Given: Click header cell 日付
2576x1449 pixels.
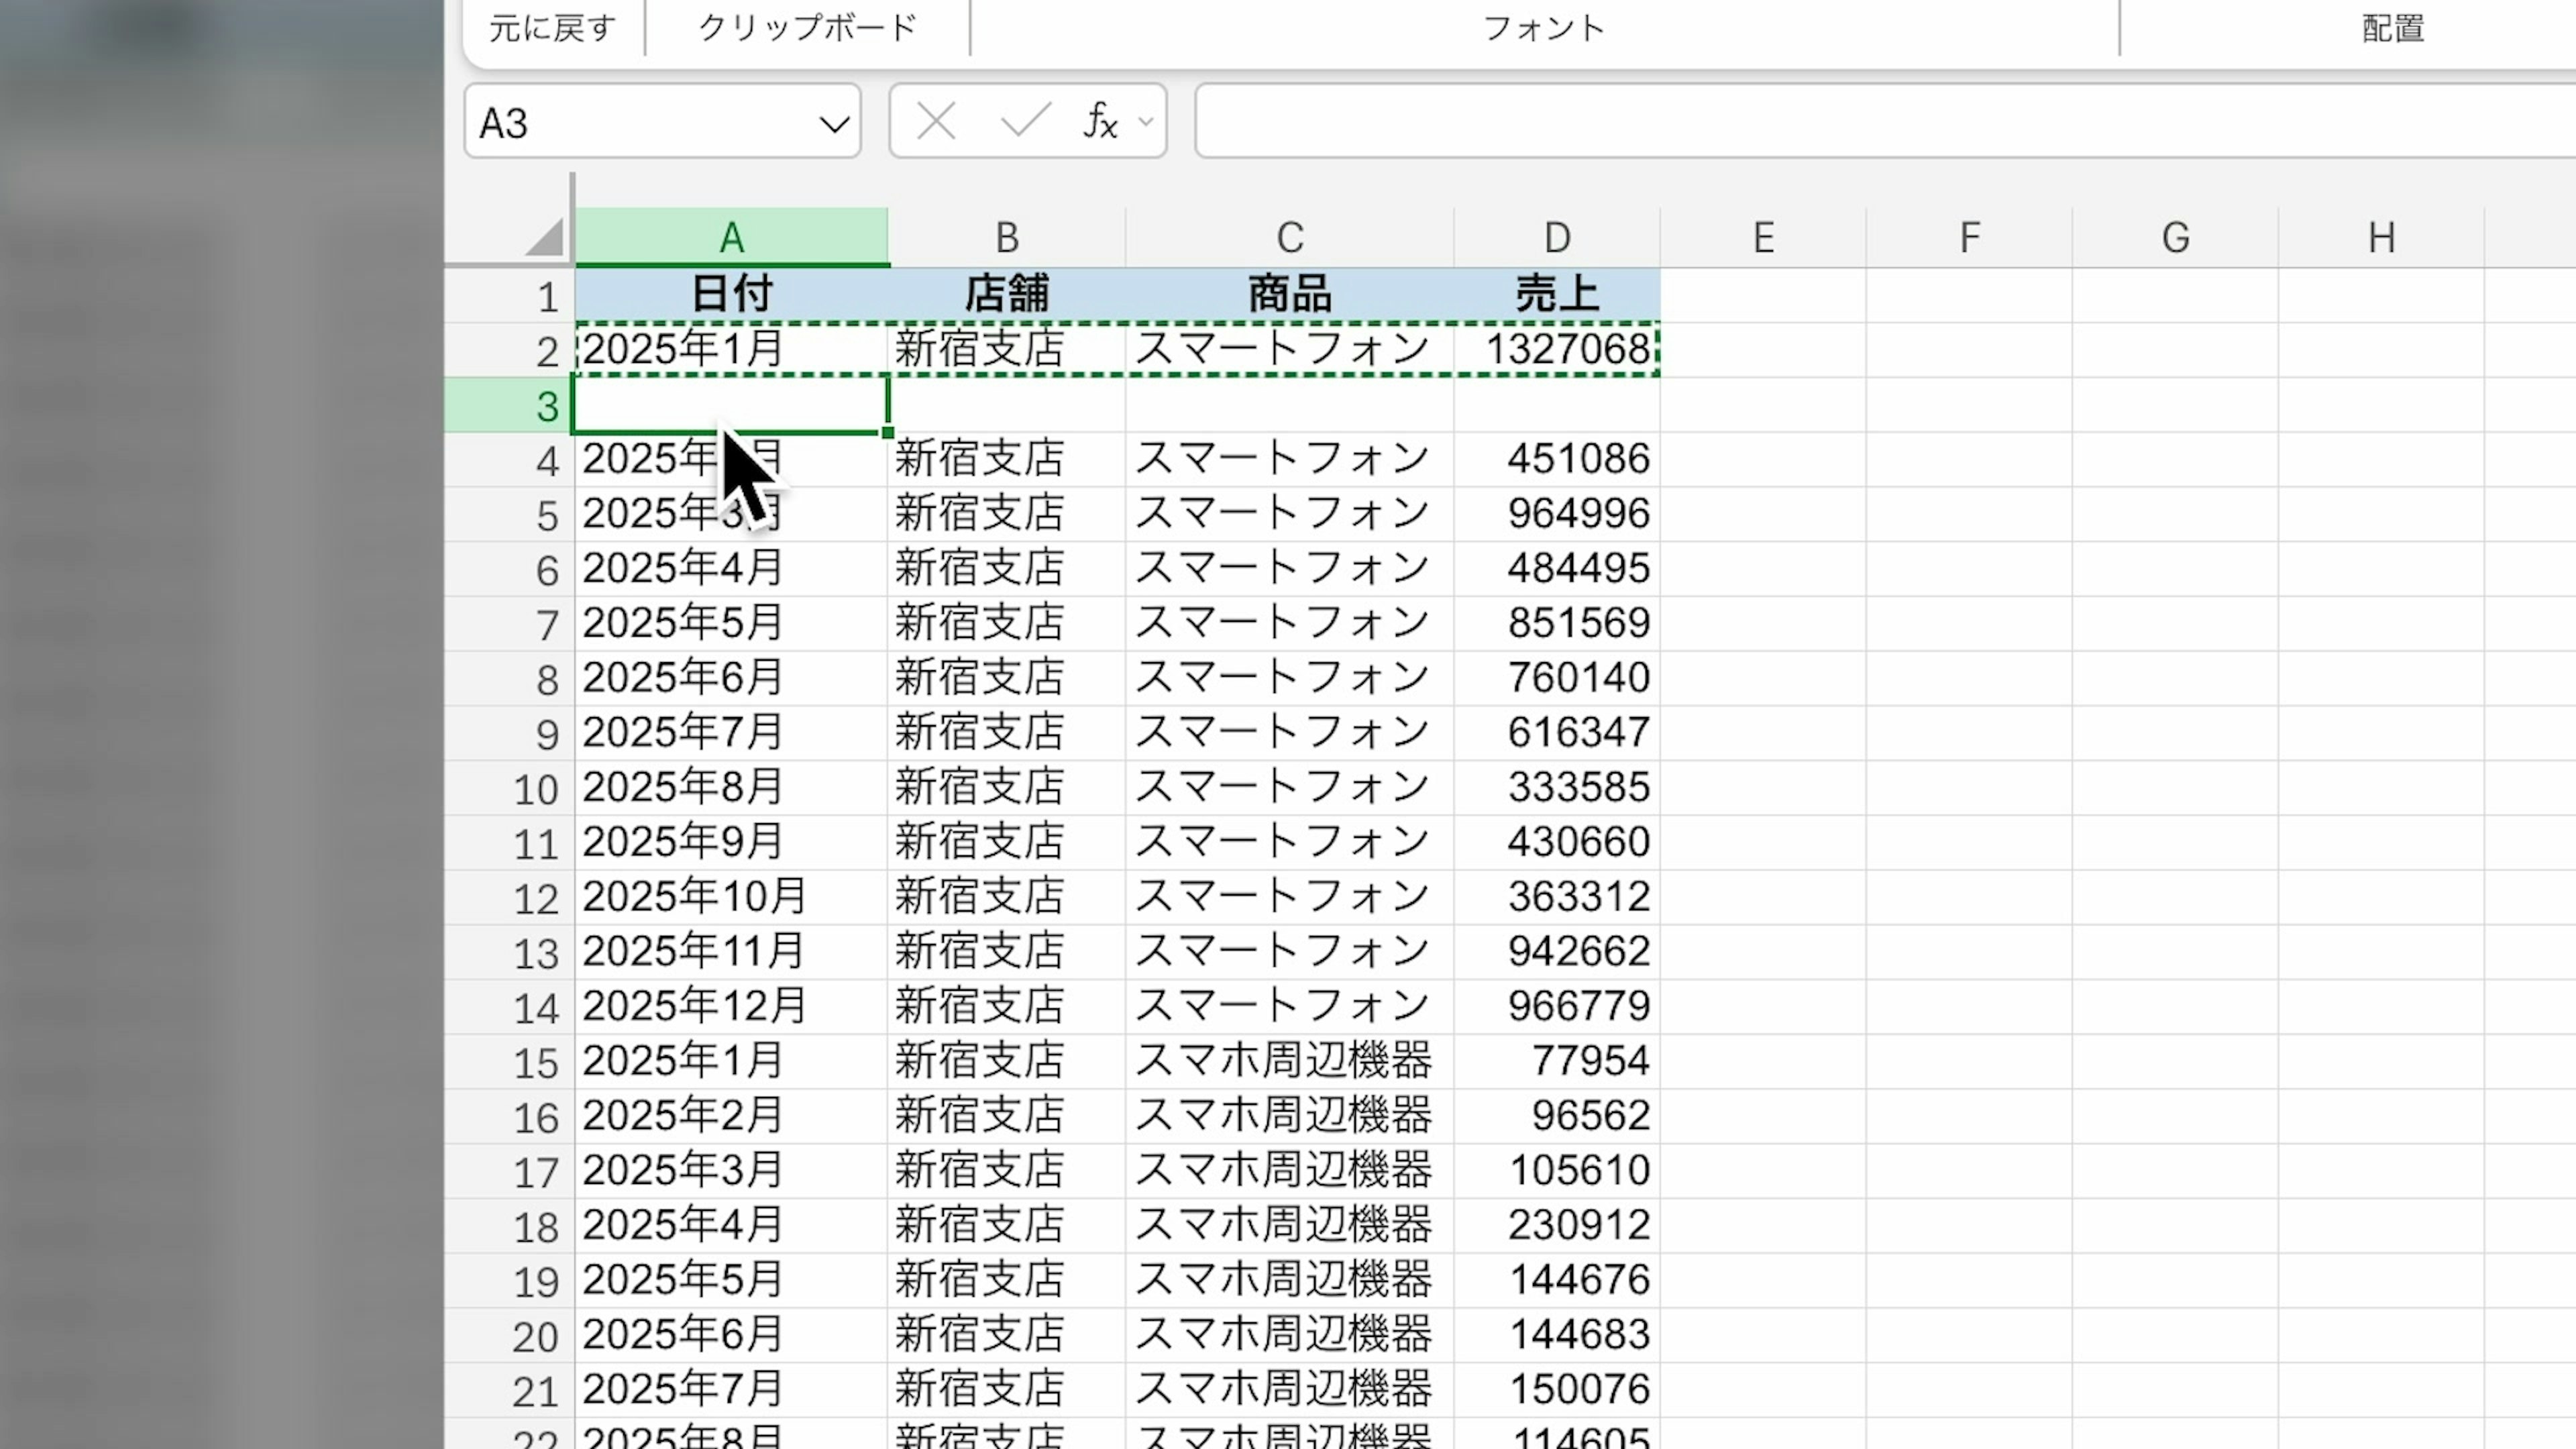Looking at the screenshot, I should (731, 294).
